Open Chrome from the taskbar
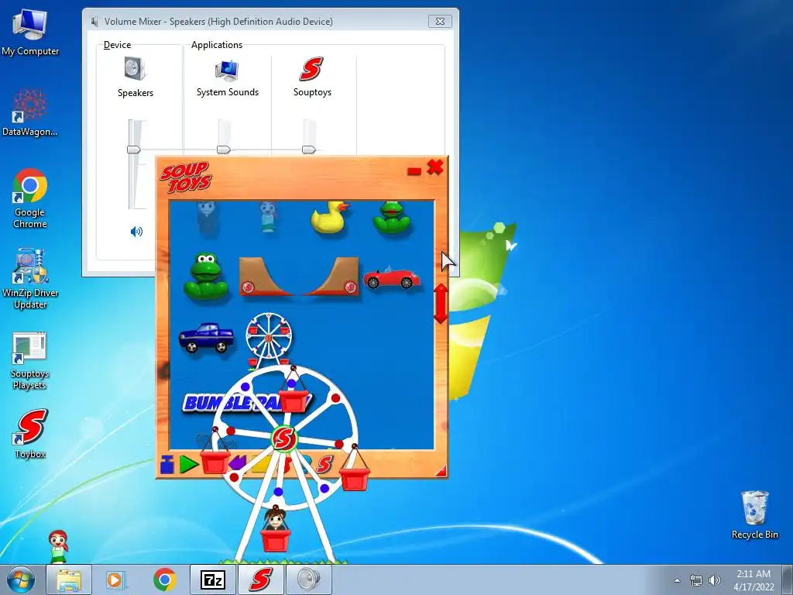The height and width of the screenshot is (595, 793). pos(164,580)
